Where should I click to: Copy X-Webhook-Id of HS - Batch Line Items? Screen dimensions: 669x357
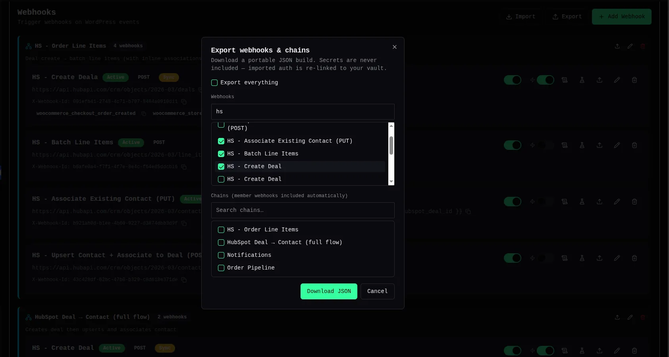click(x=184, y=167)
